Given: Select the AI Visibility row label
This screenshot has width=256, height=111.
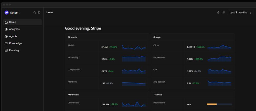Looking at the screenshot, I should point(73,57).
